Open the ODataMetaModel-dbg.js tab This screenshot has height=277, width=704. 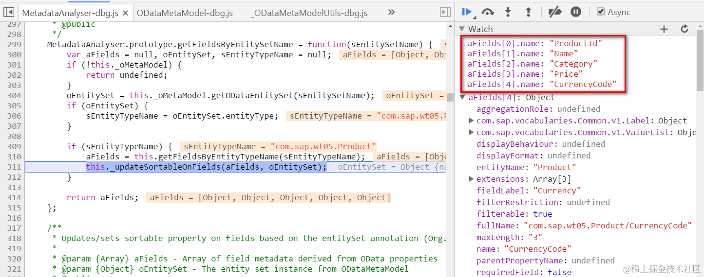184,13
